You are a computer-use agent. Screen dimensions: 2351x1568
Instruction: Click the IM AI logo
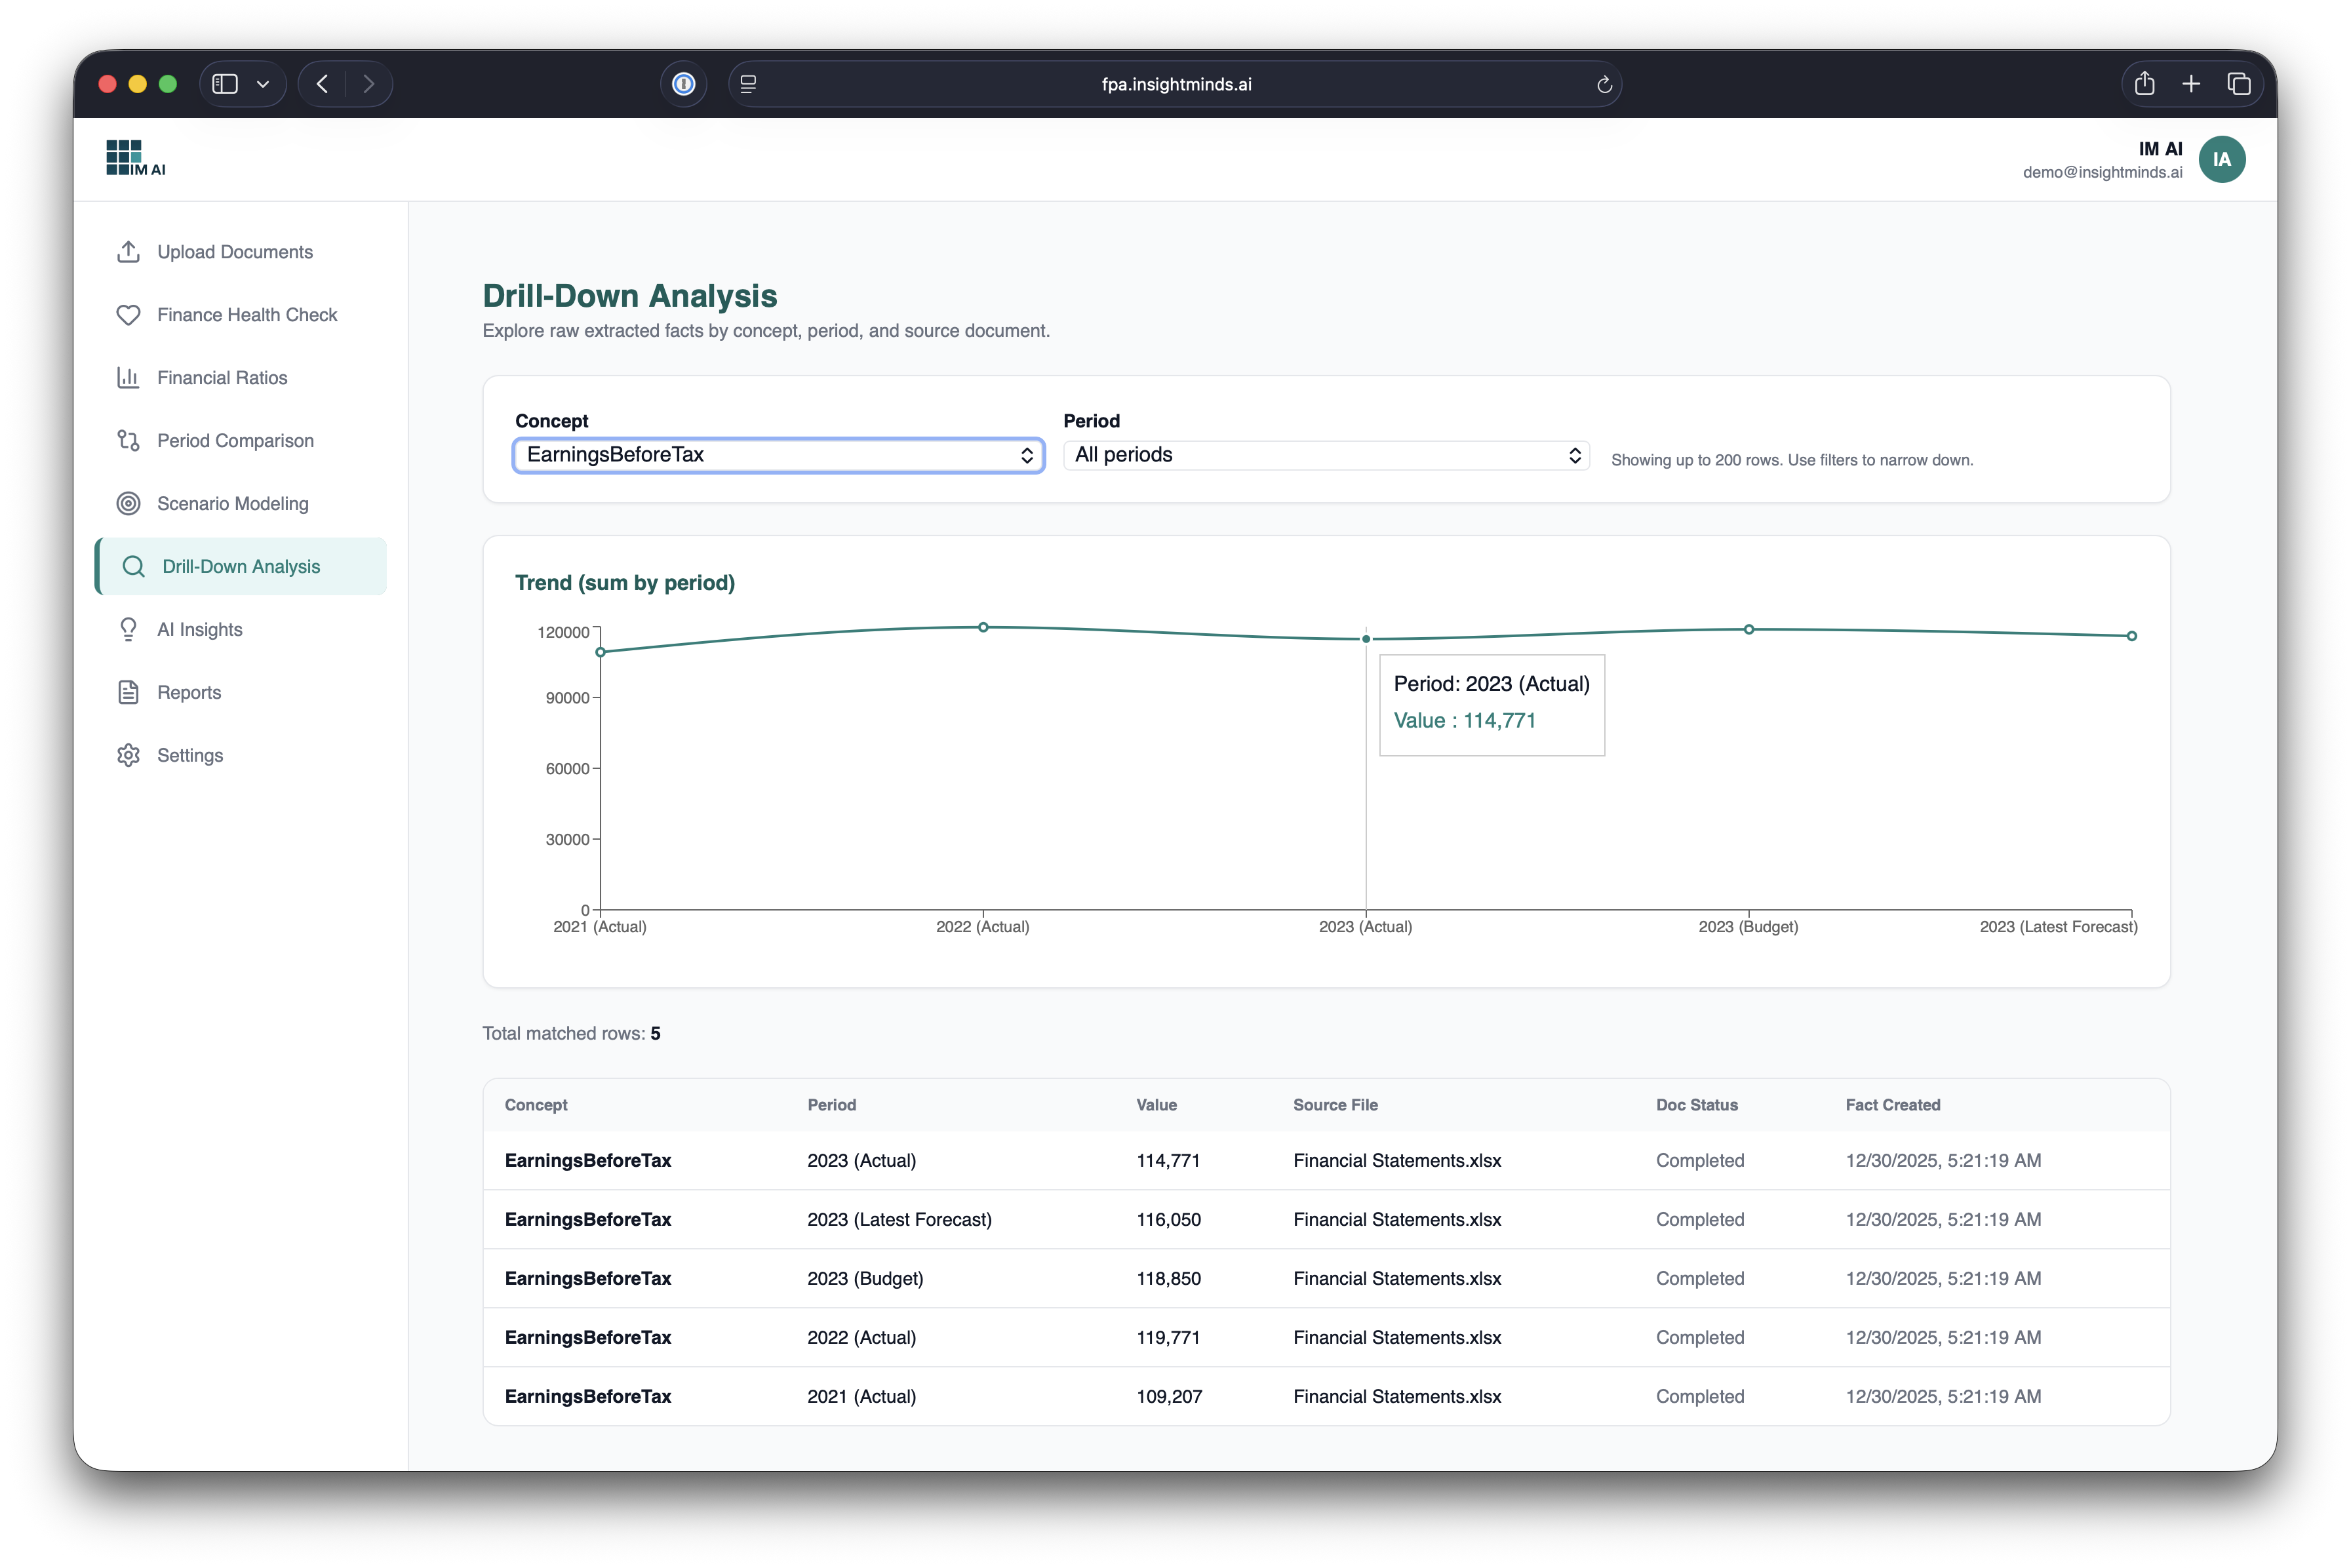[x=136, y=159]
